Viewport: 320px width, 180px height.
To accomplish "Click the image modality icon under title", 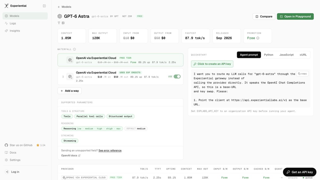I will (63, 23).
